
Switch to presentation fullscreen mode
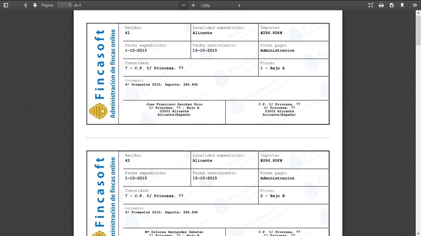(x=370, y=5)
